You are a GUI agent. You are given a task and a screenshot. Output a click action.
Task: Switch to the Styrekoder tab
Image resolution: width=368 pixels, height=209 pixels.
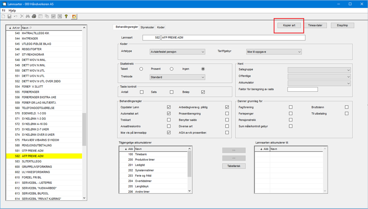pos(147,27)
